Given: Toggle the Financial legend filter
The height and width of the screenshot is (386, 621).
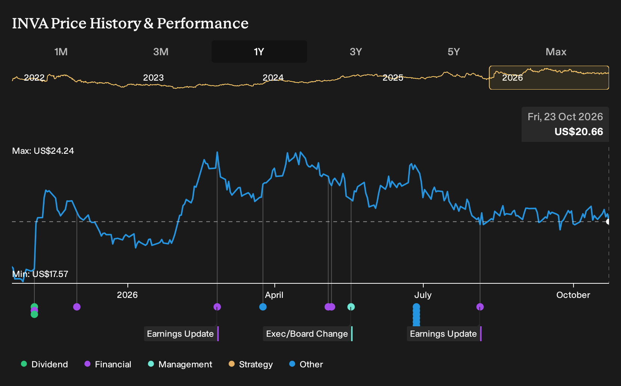Looking at the screenshot, I should [x=108, y=364].
